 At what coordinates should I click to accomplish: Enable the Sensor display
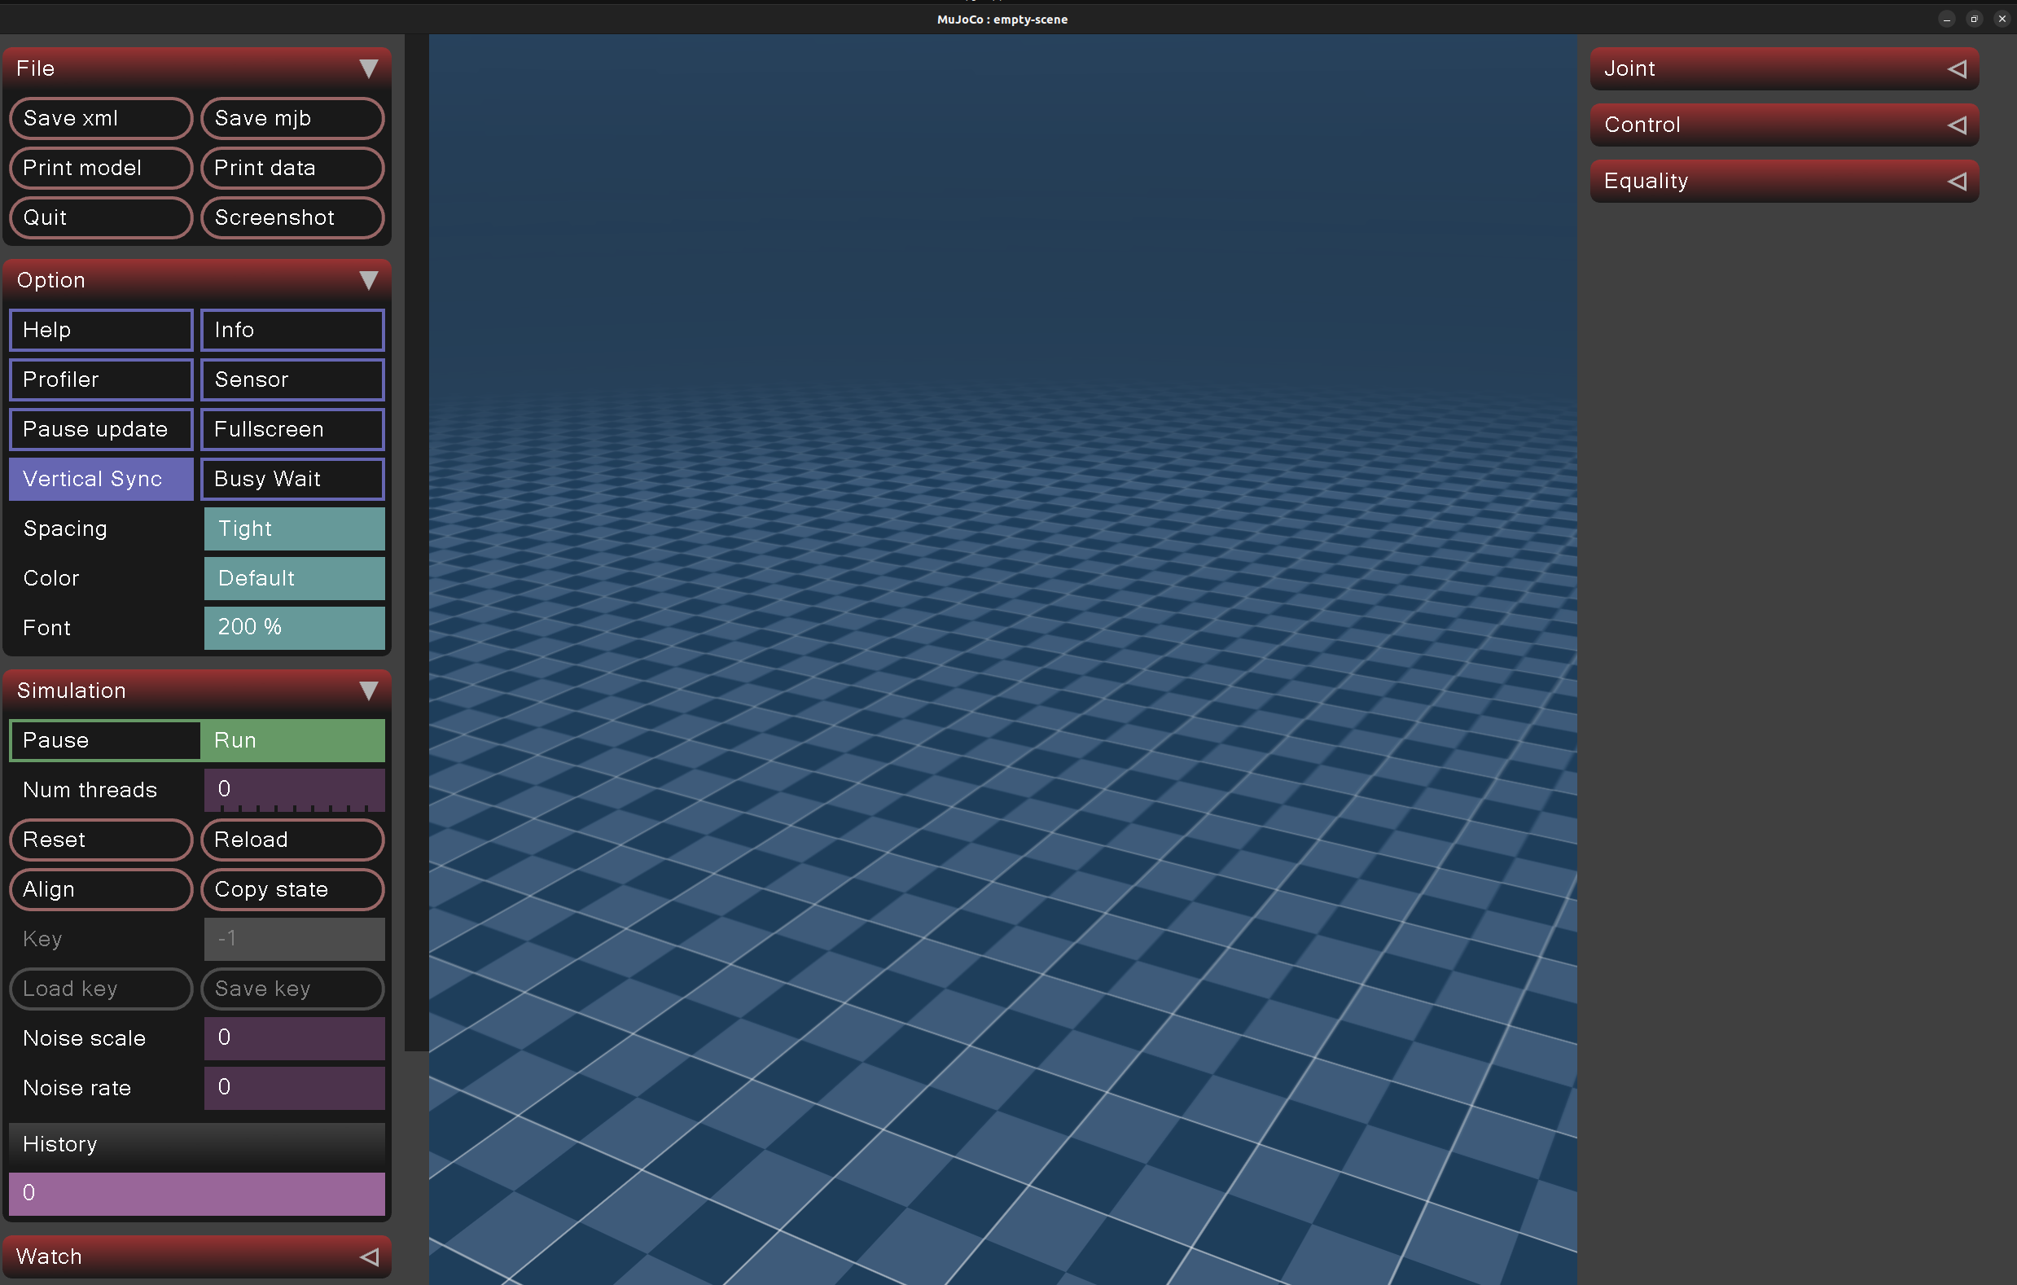coord(293,379)
